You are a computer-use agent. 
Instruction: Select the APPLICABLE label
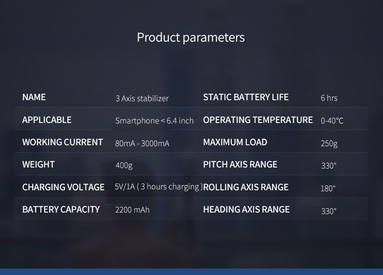pos(47,120)
